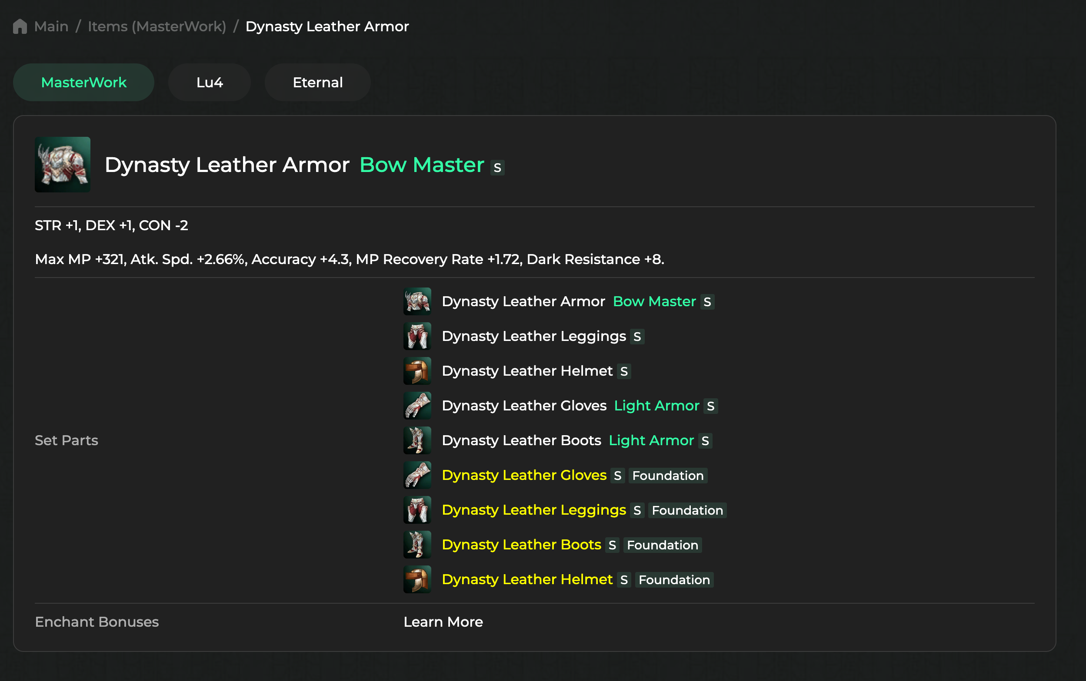Open yellow Dynasty Leather Leggings Foundation link
The image size is (1086, 681).
click(534, 510)
